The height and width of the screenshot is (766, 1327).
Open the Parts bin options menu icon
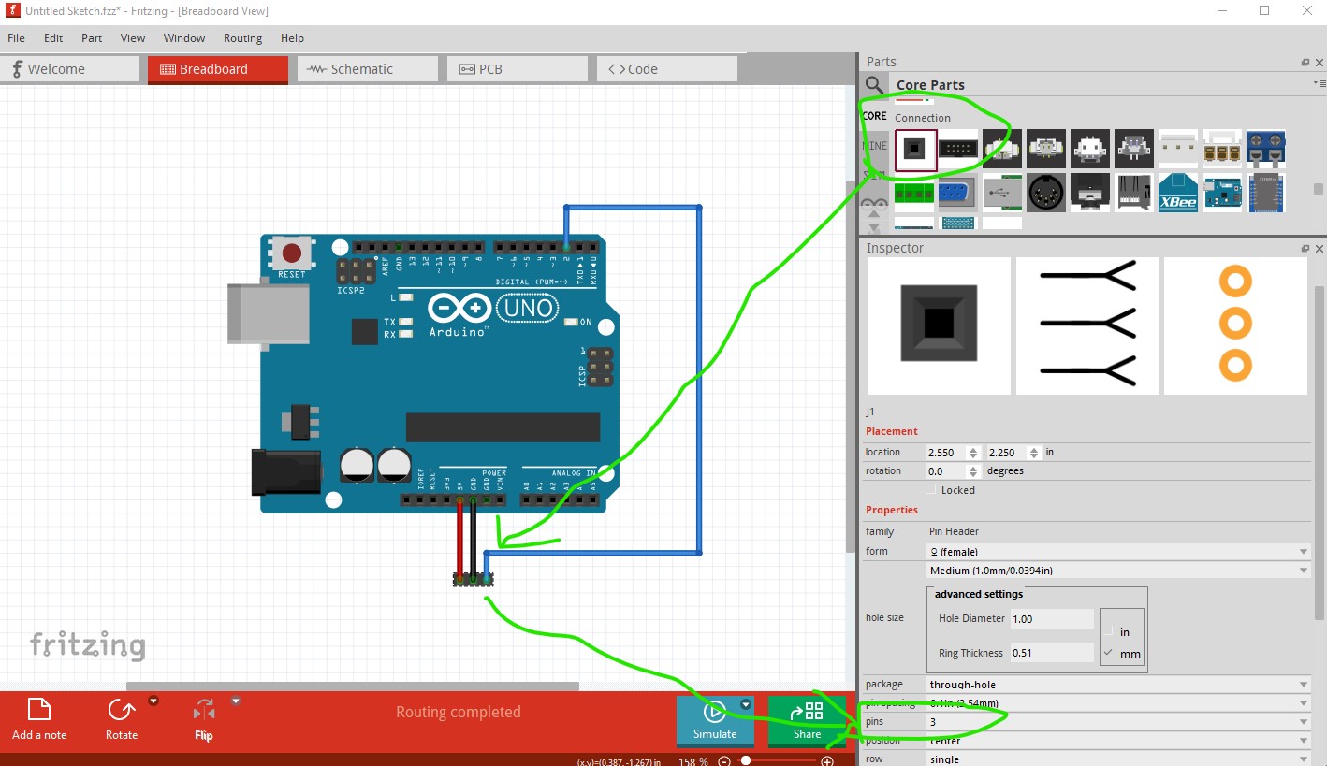click(1320, 84)
